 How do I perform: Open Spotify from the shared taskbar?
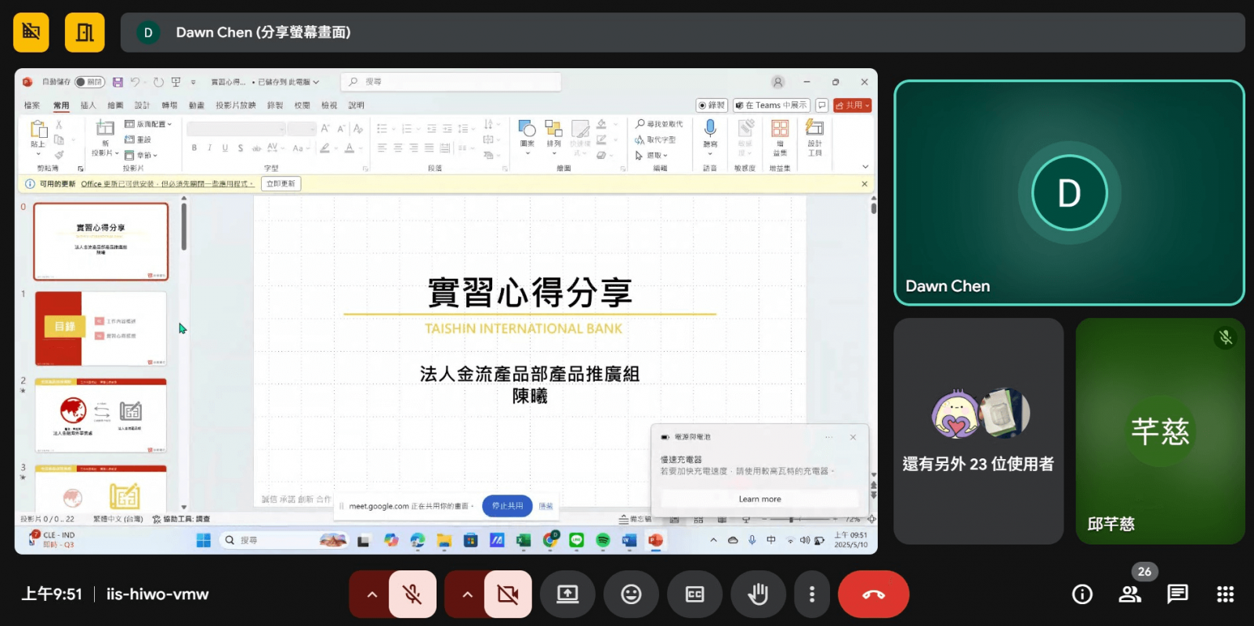pos(603,540)
